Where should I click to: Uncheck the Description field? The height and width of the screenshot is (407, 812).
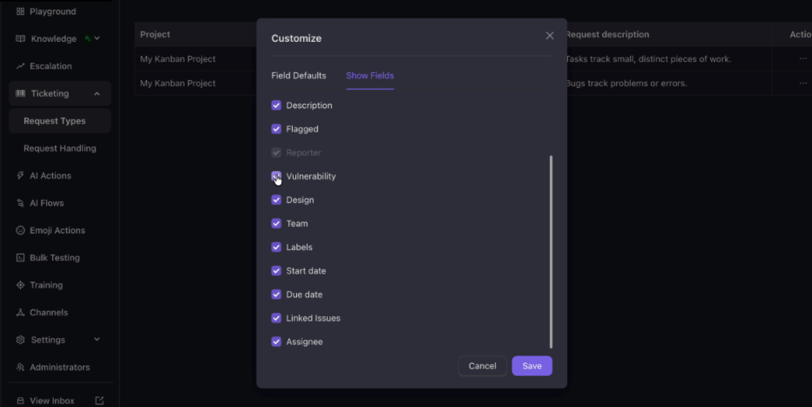[x=276, y=105]
